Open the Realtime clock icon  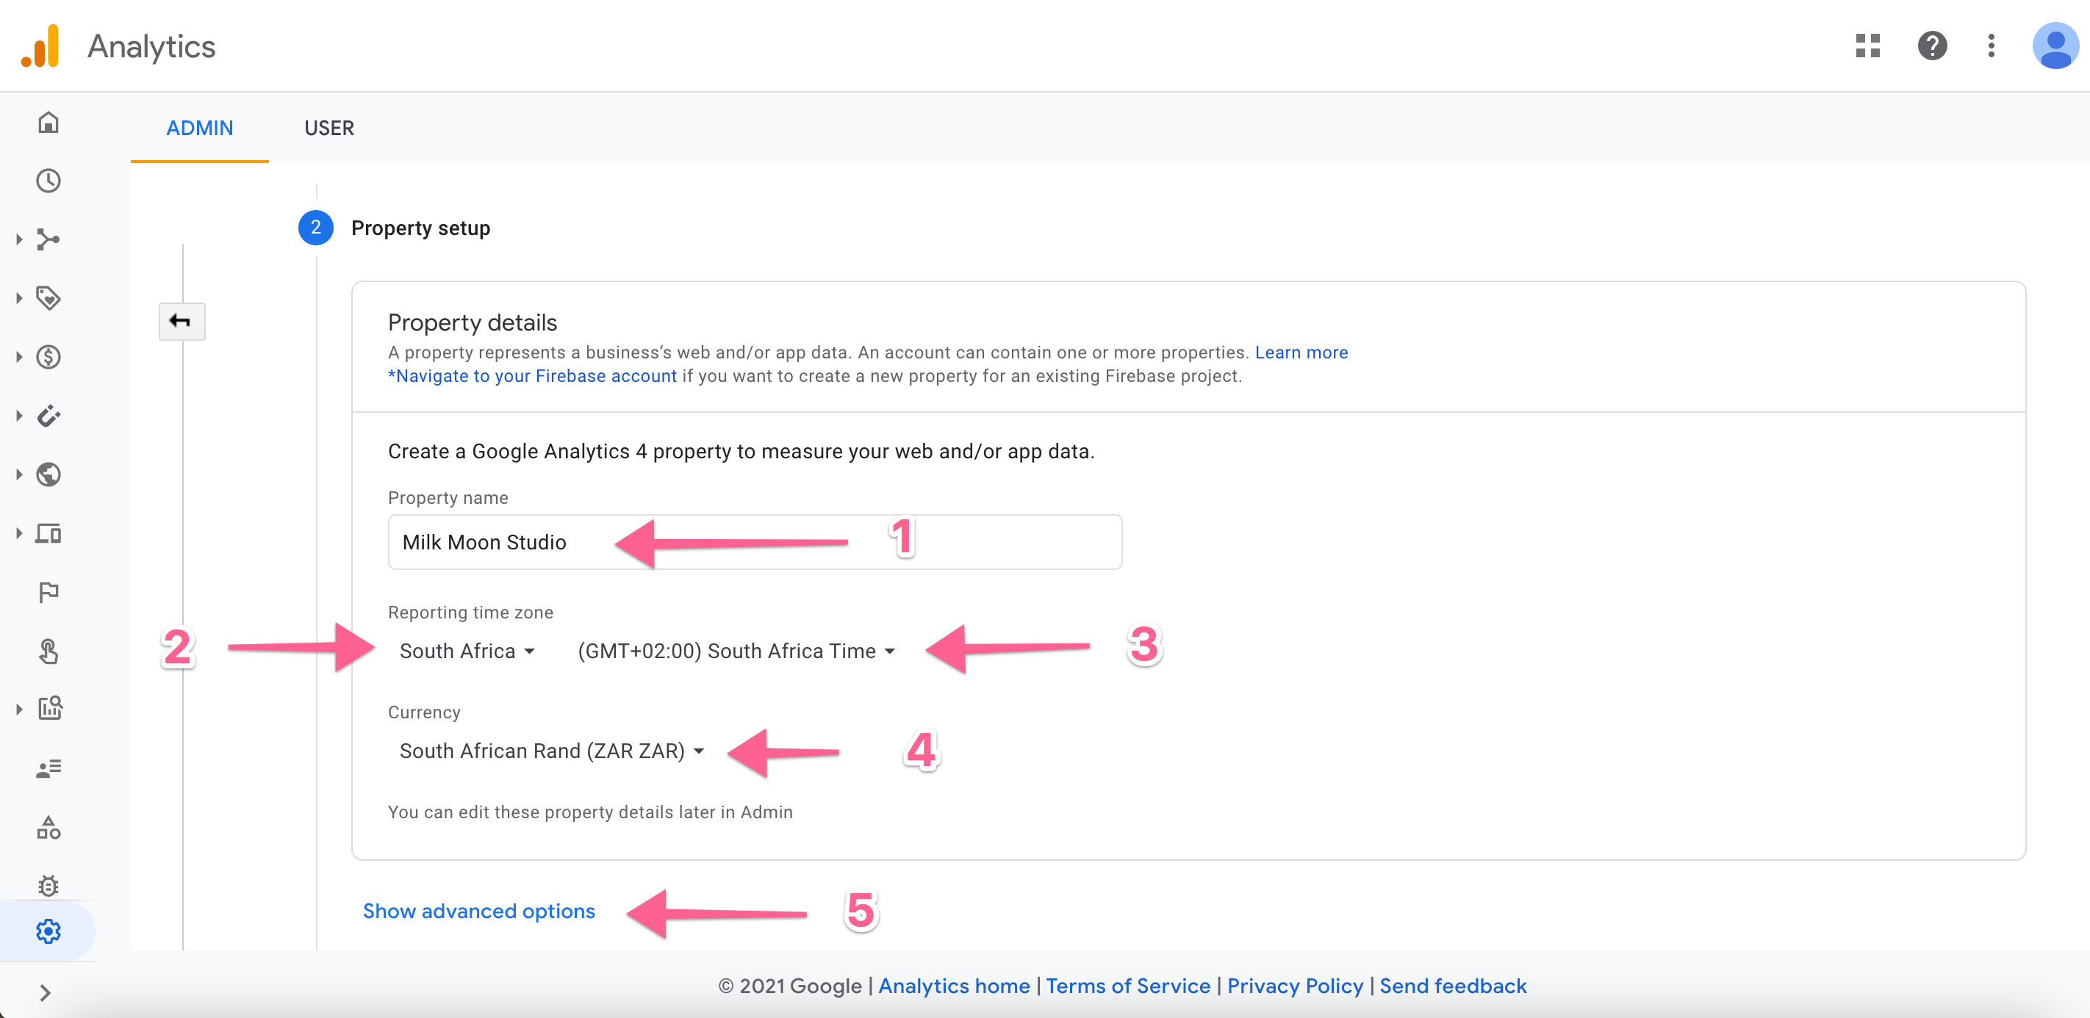point(48,181)
